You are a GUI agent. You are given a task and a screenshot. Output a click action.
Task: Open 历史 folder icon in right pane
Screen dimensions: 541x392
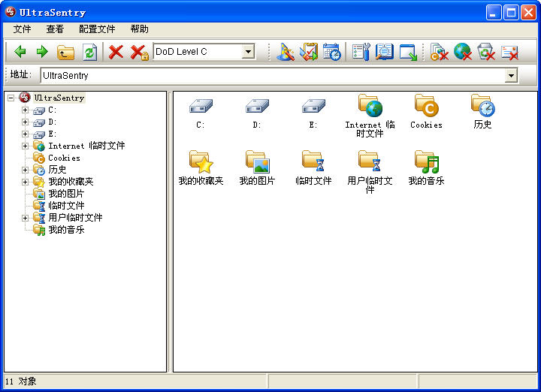coord(482,105)
